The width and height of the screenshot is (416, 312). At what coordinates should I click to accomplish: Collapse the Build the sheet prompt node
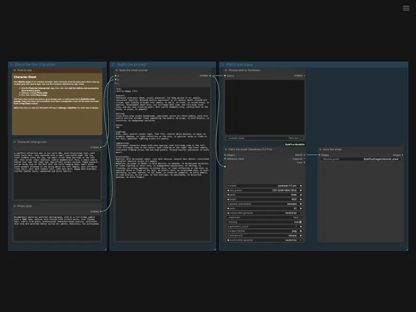(116, 70)
